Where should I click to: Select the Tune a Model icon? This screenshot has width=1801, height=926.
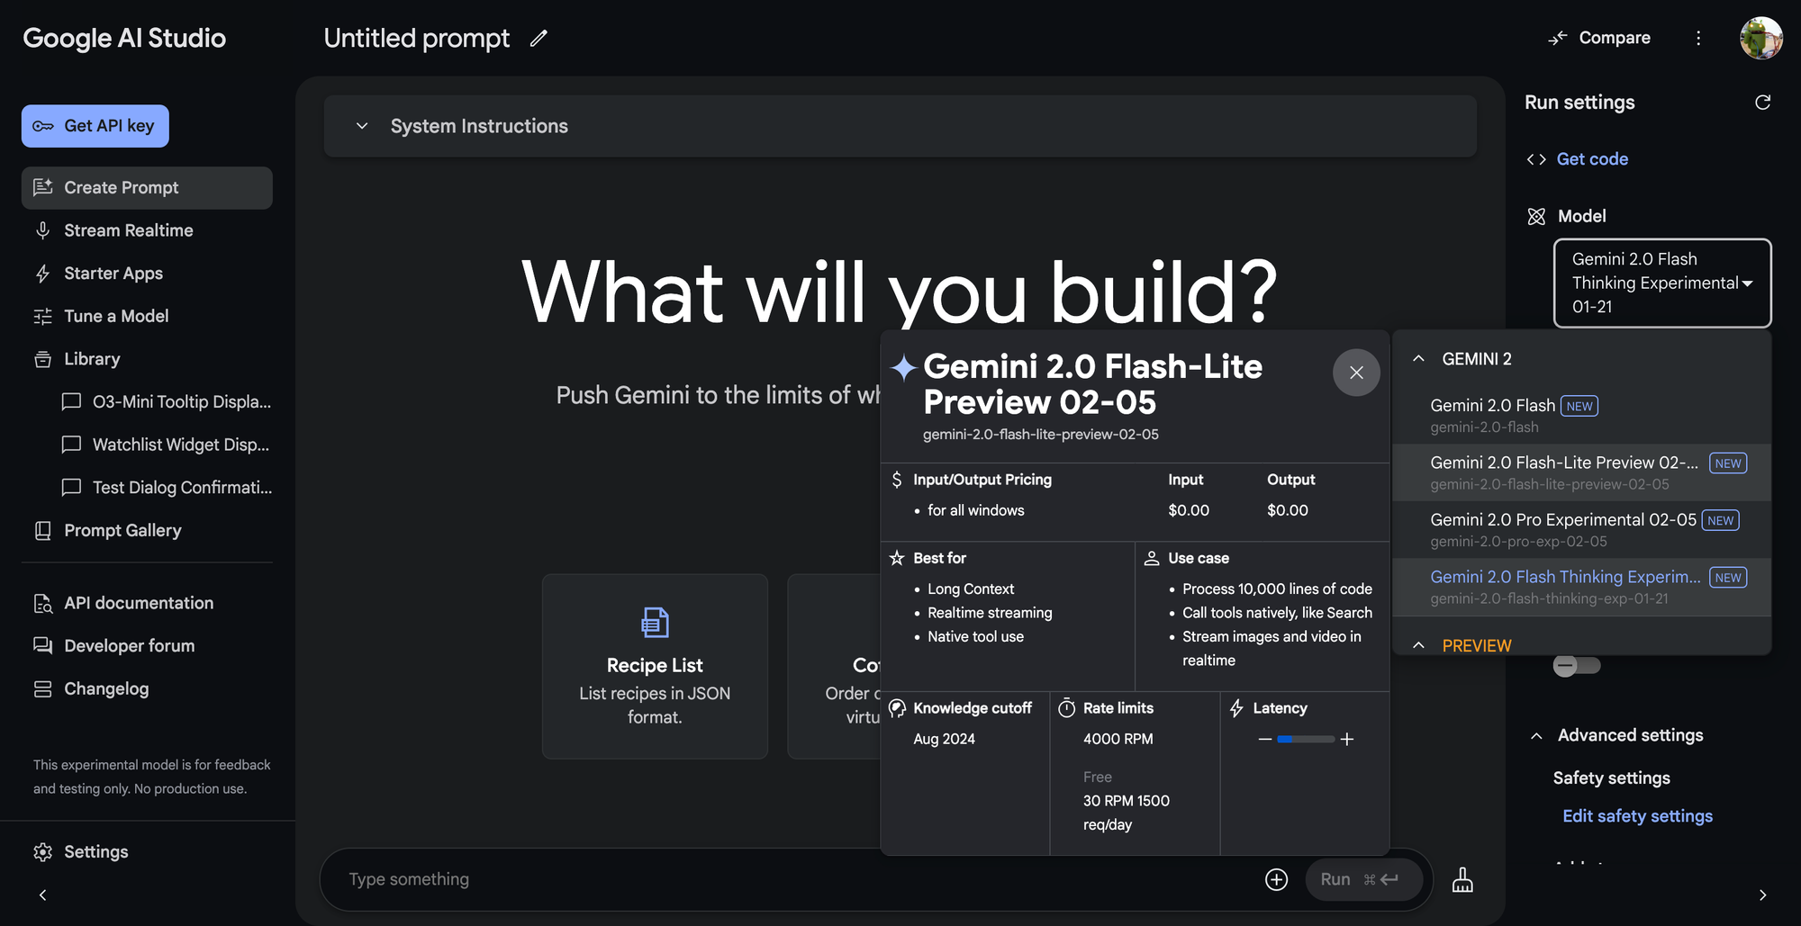tap(43, 316)
